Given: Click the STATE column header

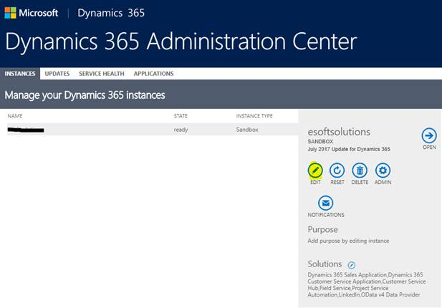Looking at the screenshot, I should [x=181, y=116].
